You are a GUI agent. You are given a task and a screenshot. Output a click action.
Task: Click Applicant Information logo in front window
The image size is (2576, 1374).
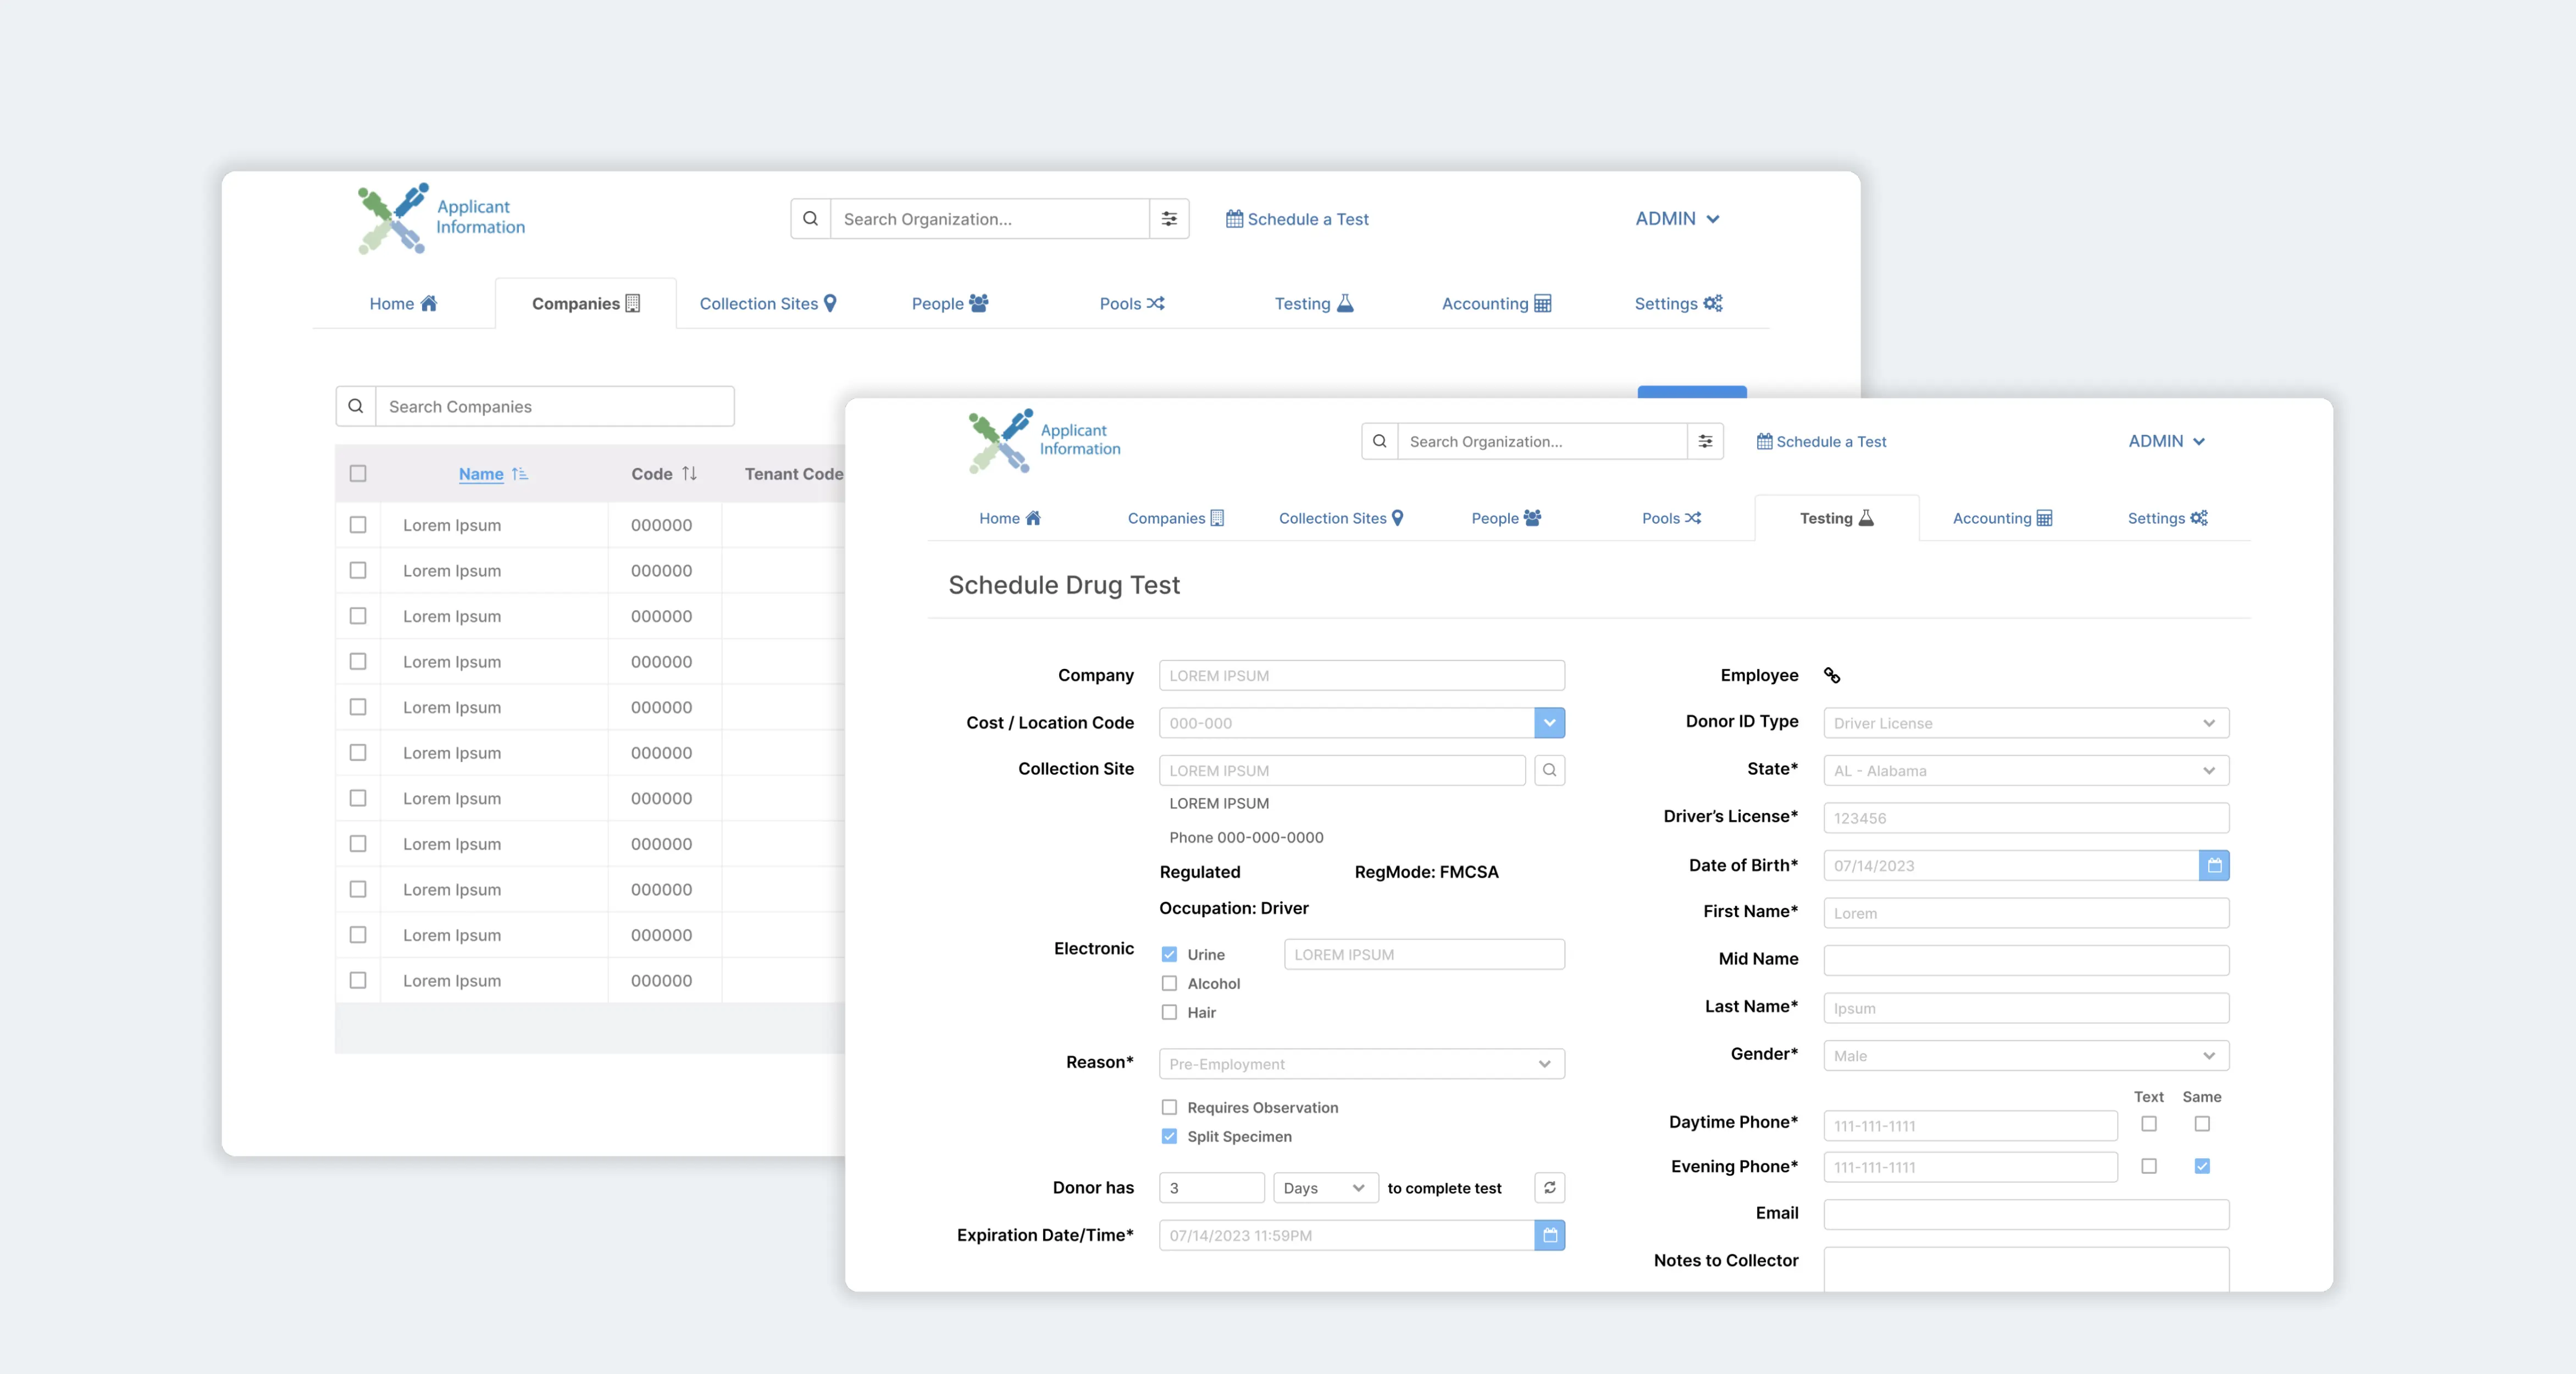click(x=1045, y=440)
